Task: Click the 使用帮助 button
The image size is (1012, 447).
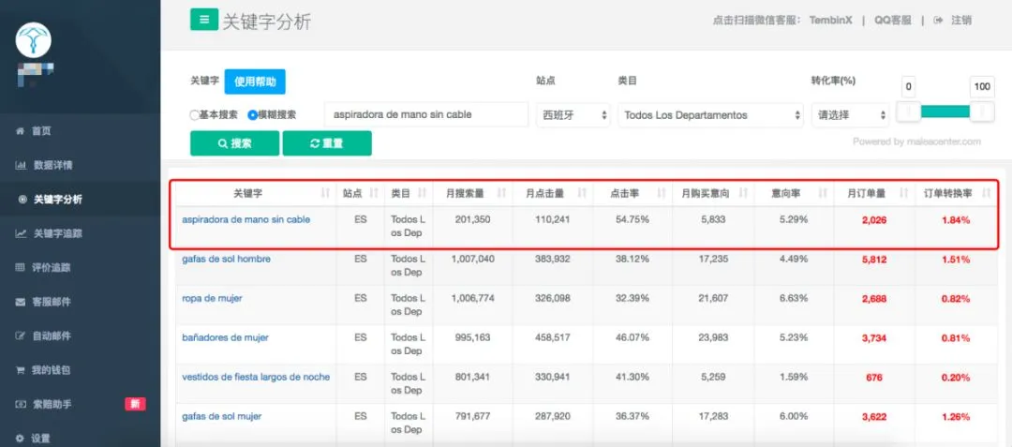Action: tap(255, 82)
